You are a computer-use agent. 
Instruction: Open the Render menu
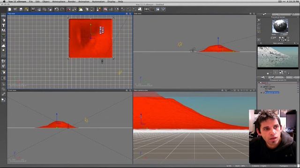72,1
